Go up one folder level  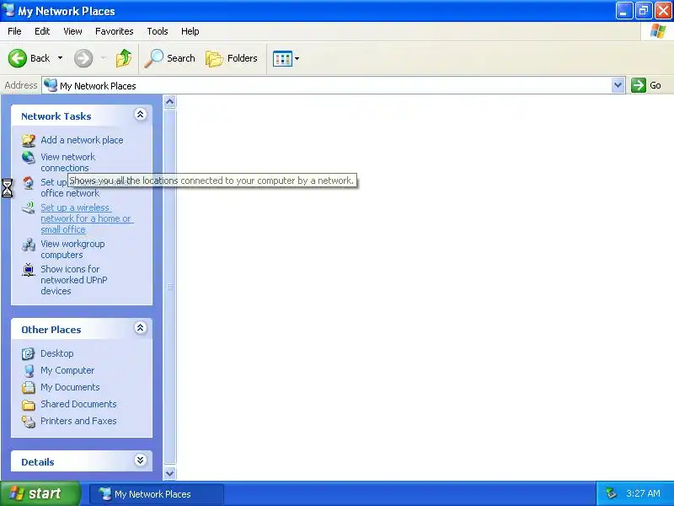[x=124, y=58]
